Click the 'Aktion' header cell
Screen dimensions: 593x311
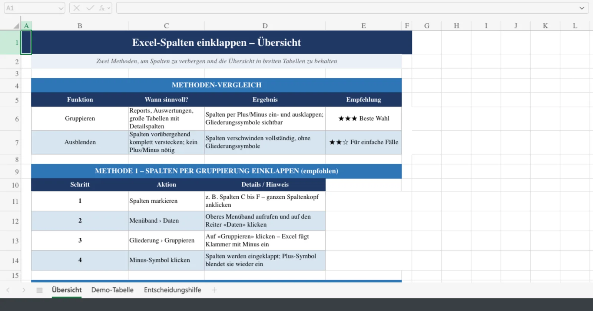pyautogui.click(x=166, y=185)
